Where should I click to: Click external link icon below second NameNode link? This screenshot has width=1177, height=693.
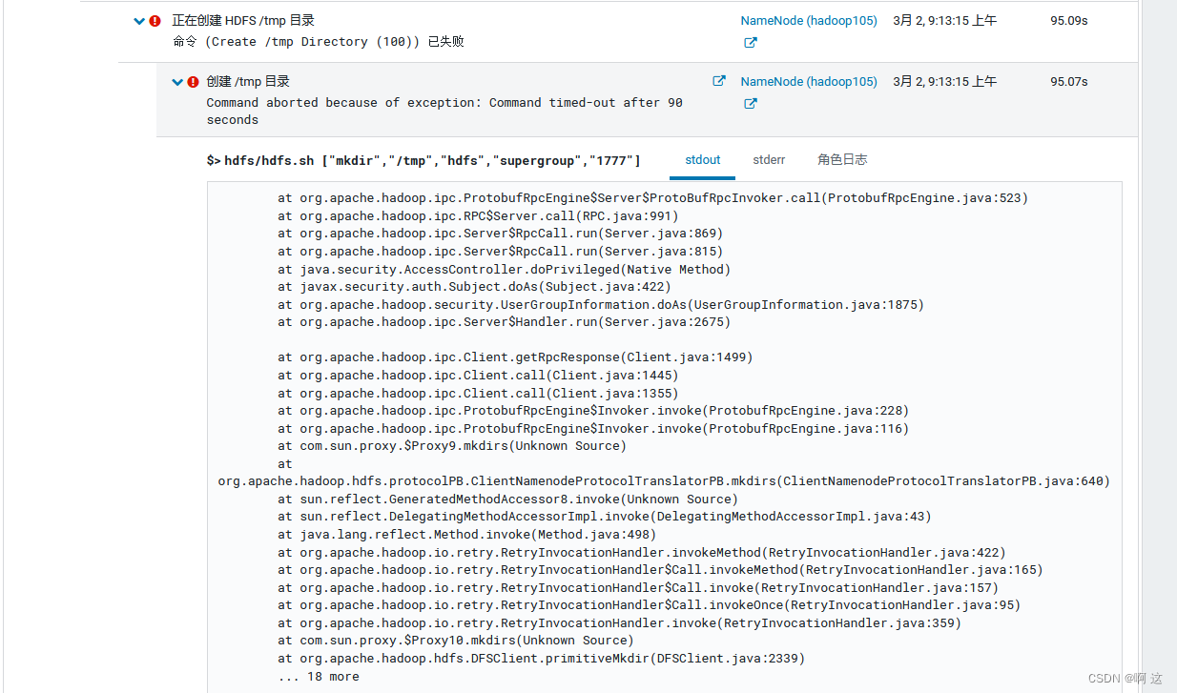click(750, 104)
